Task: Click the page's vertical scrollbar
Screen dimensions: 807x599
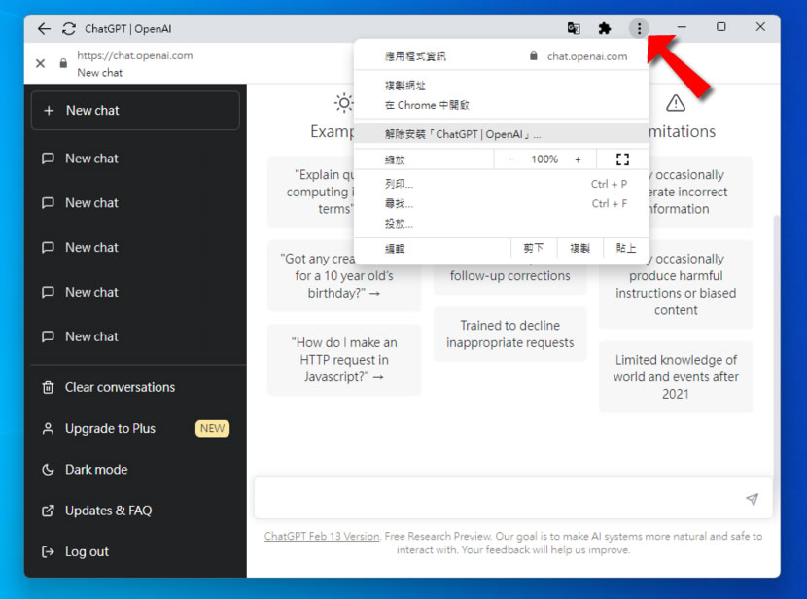Action: tap(776, 347)
